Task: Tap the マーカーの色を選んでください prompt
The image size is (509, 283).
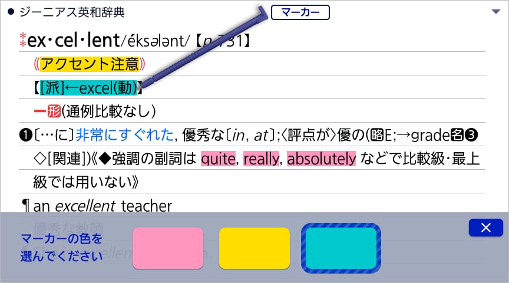Action: coord(62,247)
